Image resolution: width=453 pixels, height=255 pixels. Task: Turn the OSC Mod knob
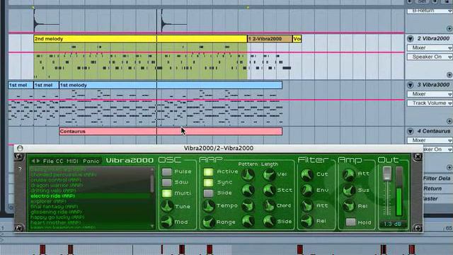click(167, 222)
